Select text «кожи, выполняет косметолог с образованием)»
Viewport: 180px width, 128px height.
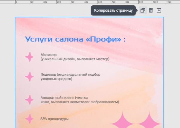80,102
